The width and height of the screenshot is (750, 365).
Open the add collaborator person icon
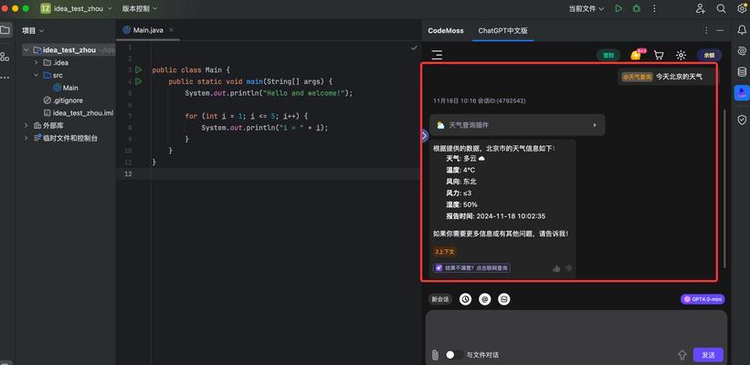(701, 8)
